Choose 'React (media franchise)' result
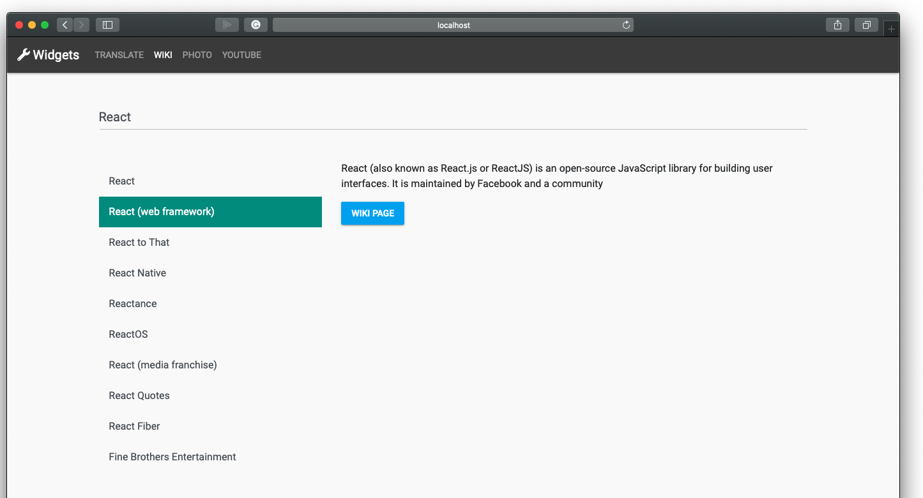 coord(210,365)
